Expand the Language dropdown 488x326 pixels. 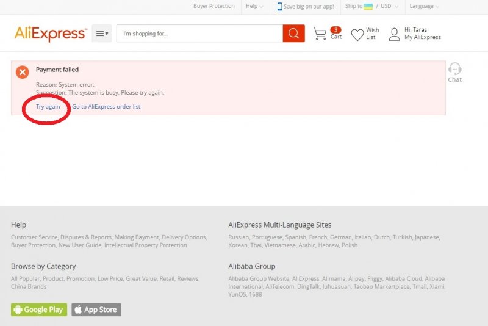[x=424, y=7]
